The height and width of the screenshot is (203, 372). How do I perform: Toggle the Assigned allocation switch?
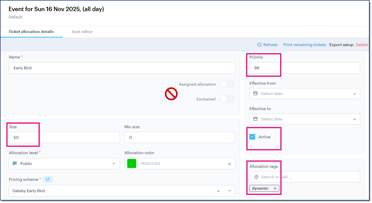click(227, 84)
